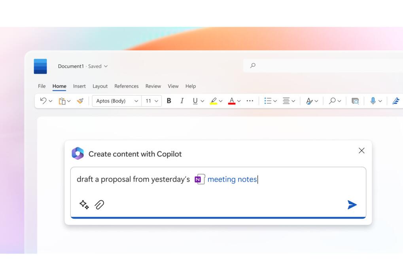Toggle Bold formatting
Image resolution: width=403 pixels, height=268 pixels.
coord(169,100)
